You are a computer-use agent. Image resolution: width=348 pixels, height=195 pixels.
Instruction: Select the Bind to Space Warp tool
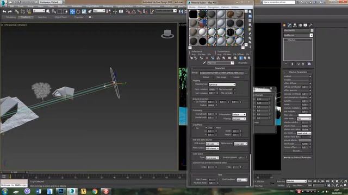click(29, 11)
